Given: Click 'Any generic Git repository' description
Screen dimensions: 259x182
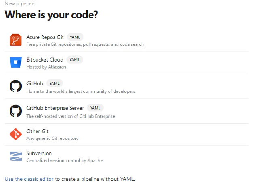Looking at the screenshot, I should (52, 138).
